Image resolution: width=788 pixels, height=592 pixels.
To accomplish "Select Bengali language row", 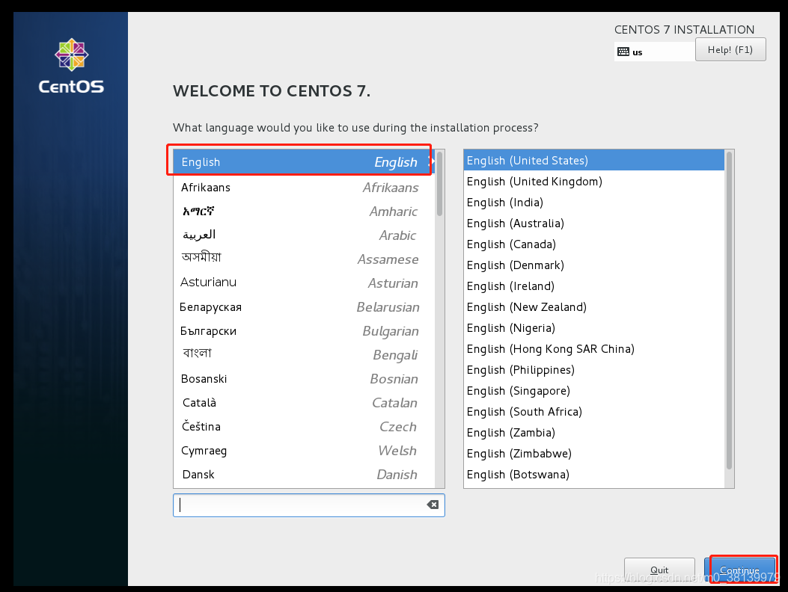I will pyautogui.click(x=304, y=355).
